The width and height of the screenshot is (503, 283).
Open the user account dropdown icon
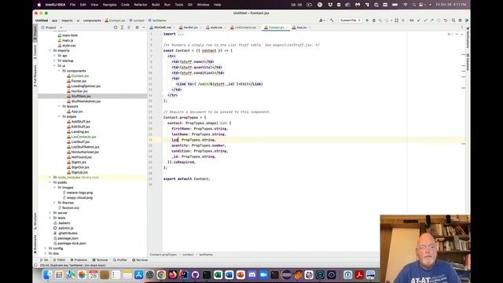pyautogui.click(x=321, y=20)
